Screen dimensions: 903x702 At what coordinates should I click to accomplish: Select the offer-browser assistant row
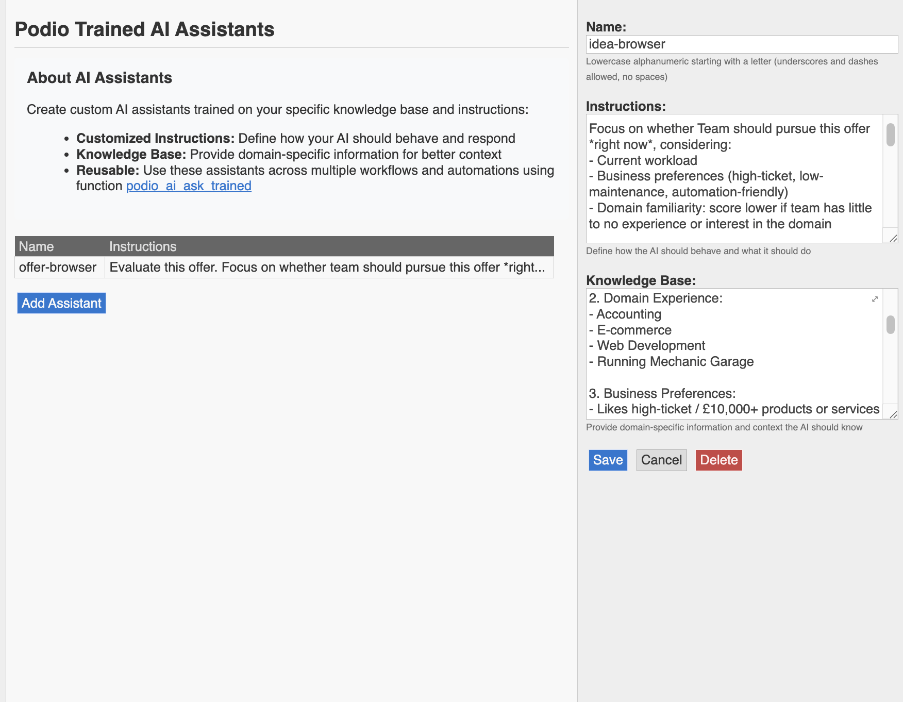pyautogui.click(x=58, y=268)
